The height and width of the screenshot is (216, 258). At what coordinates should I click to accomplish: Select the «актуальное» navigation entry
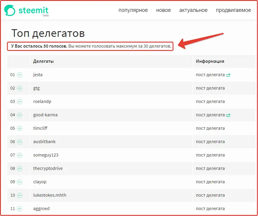(193, 10)
